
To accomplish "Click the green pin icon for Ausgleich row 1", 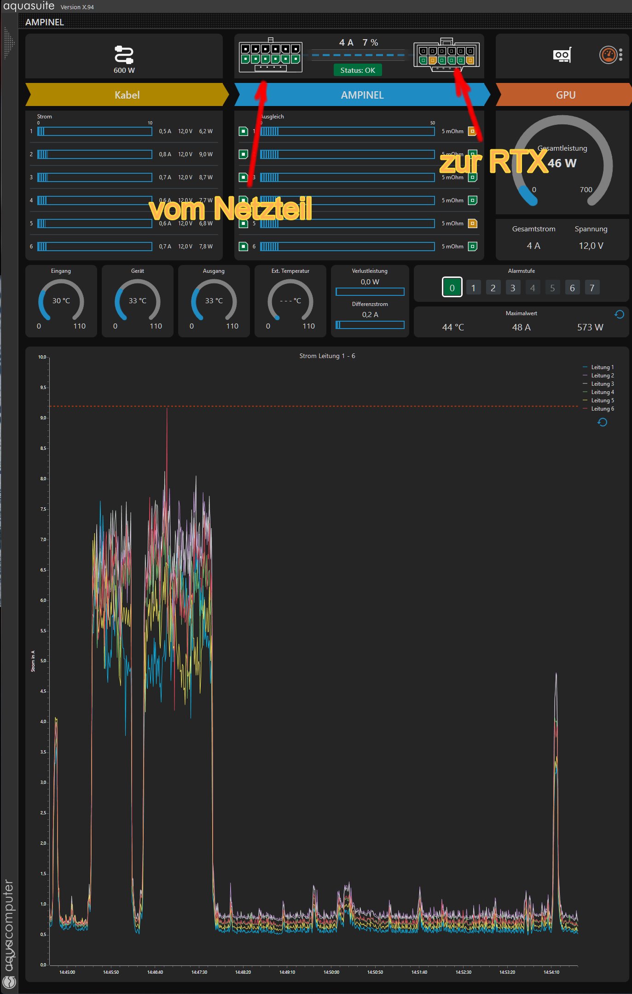I will tap(244, 131).
